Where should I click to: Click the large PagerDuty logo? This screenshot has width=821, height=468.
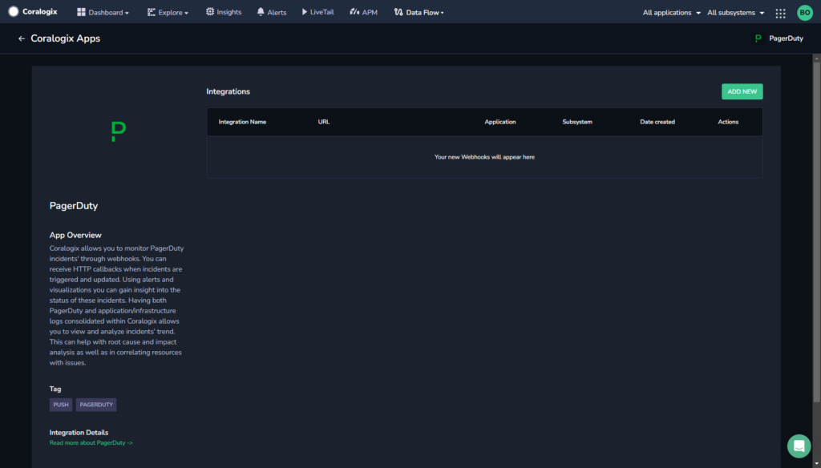pyautogui.click(x=119, y=131)
